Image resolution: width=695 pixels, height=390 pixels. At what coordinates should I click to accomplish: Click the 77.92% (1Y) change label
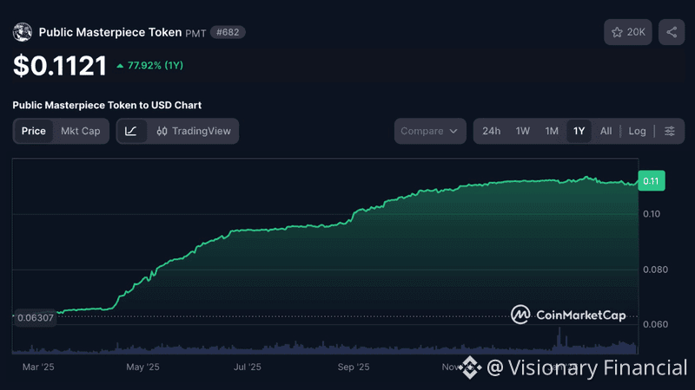tap(149, 66)
